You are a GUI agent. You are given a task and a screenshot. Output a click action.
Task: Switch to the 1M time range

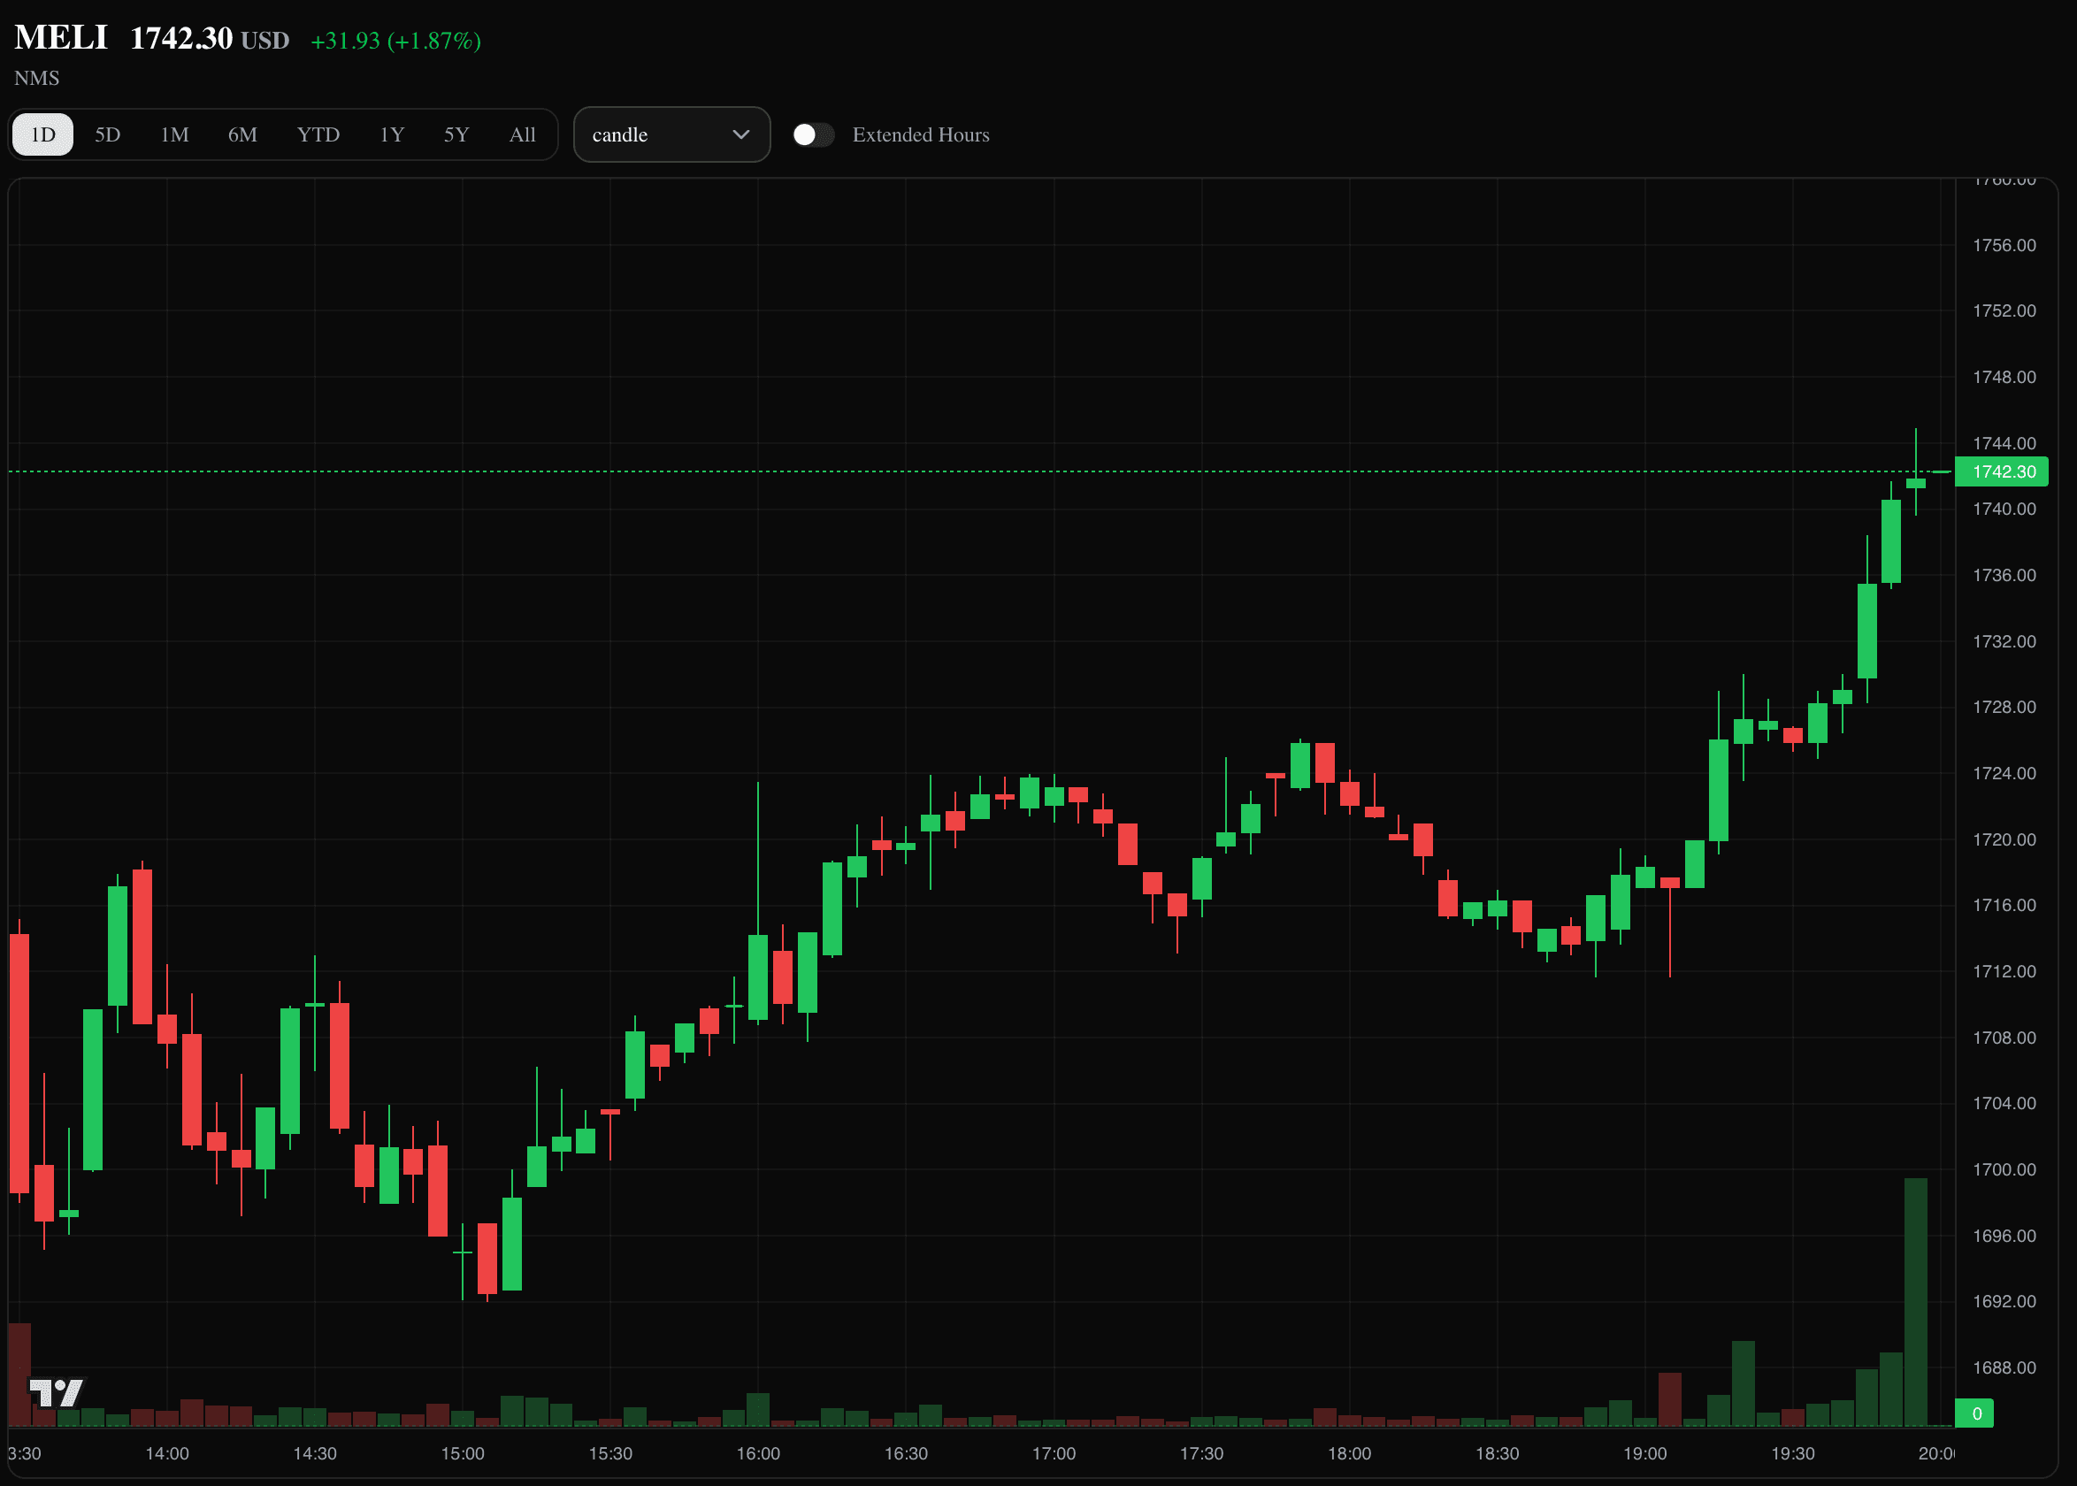(175, 134)
